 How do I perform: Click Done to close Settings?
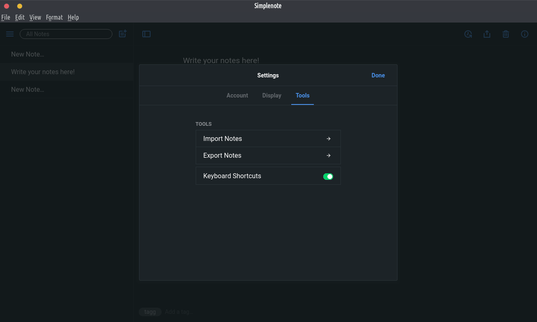378,75
